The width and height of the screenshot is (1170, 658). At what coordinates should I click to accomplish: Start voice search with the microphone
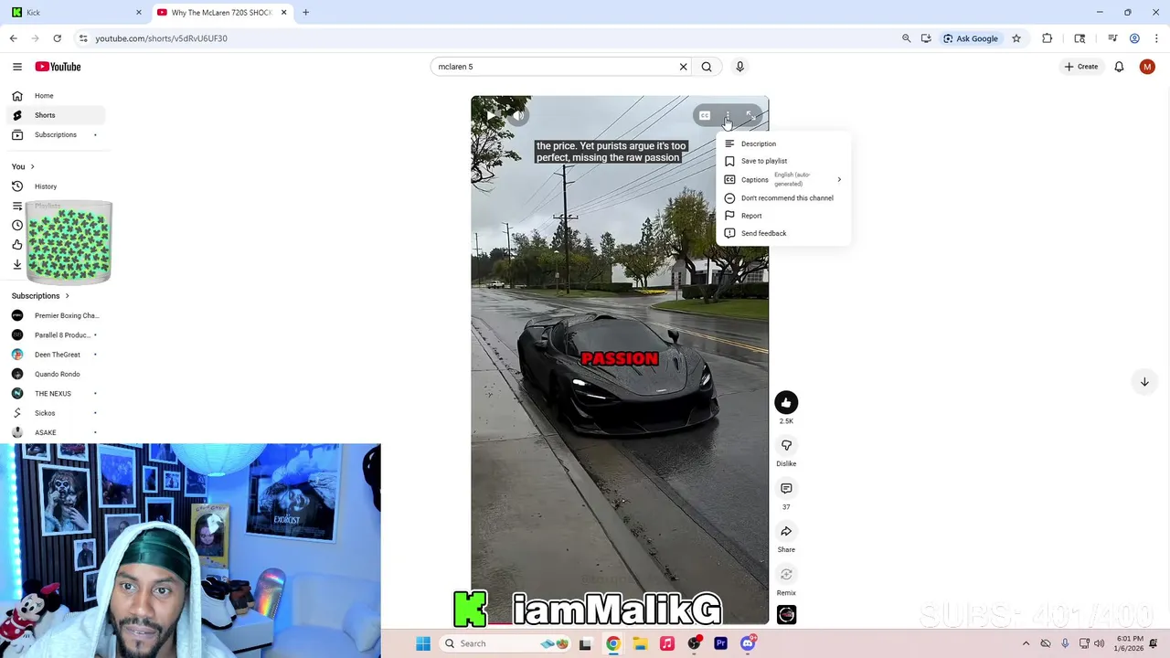740,67
